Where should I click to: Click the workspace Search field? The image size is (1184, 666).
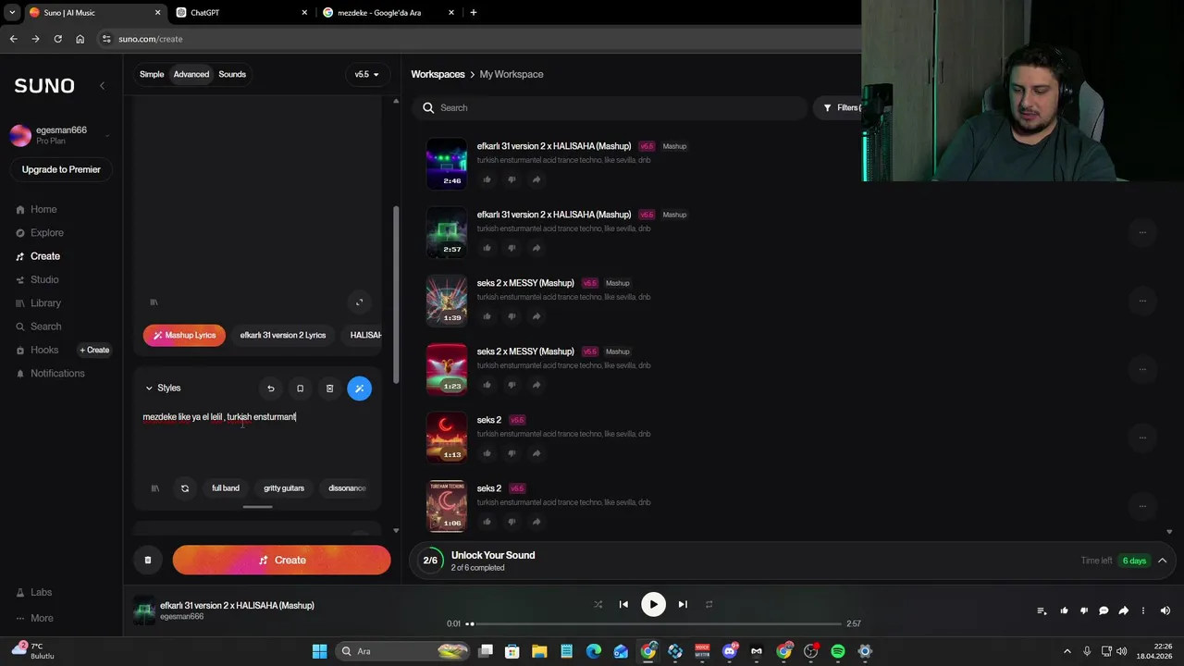click(610, 108)
